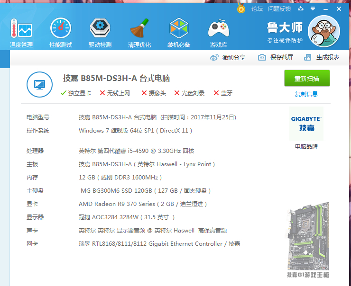Click 重新扫描 rescan button

pos(307,78)
